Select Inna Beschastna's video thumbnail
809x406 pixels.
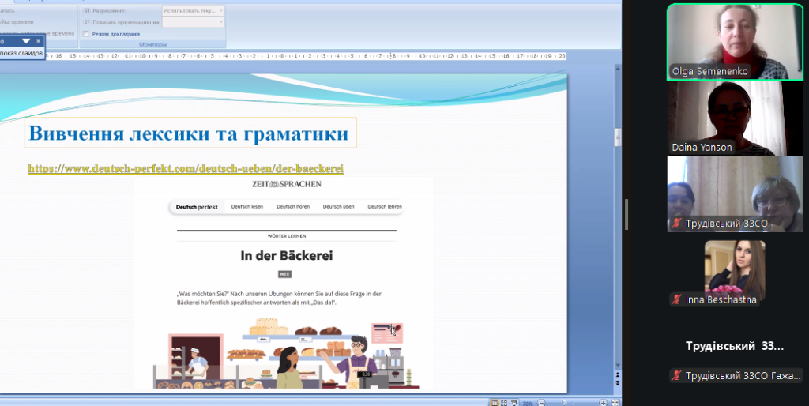[734, 273]
